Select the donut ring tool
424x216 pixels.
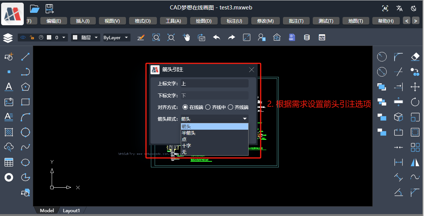(9, 177)
